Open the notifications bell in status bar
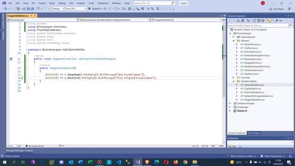 [290, 156]
